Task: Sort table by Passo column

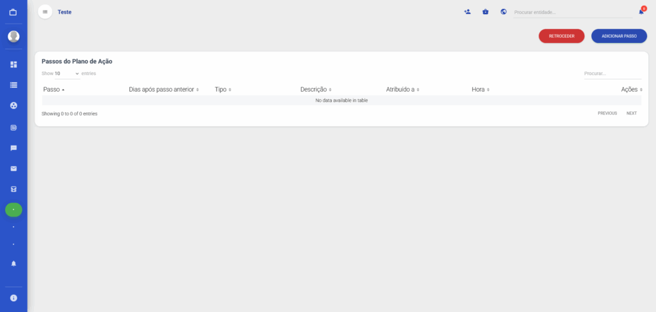Action: pyautogui.click(x=54, y=90)
